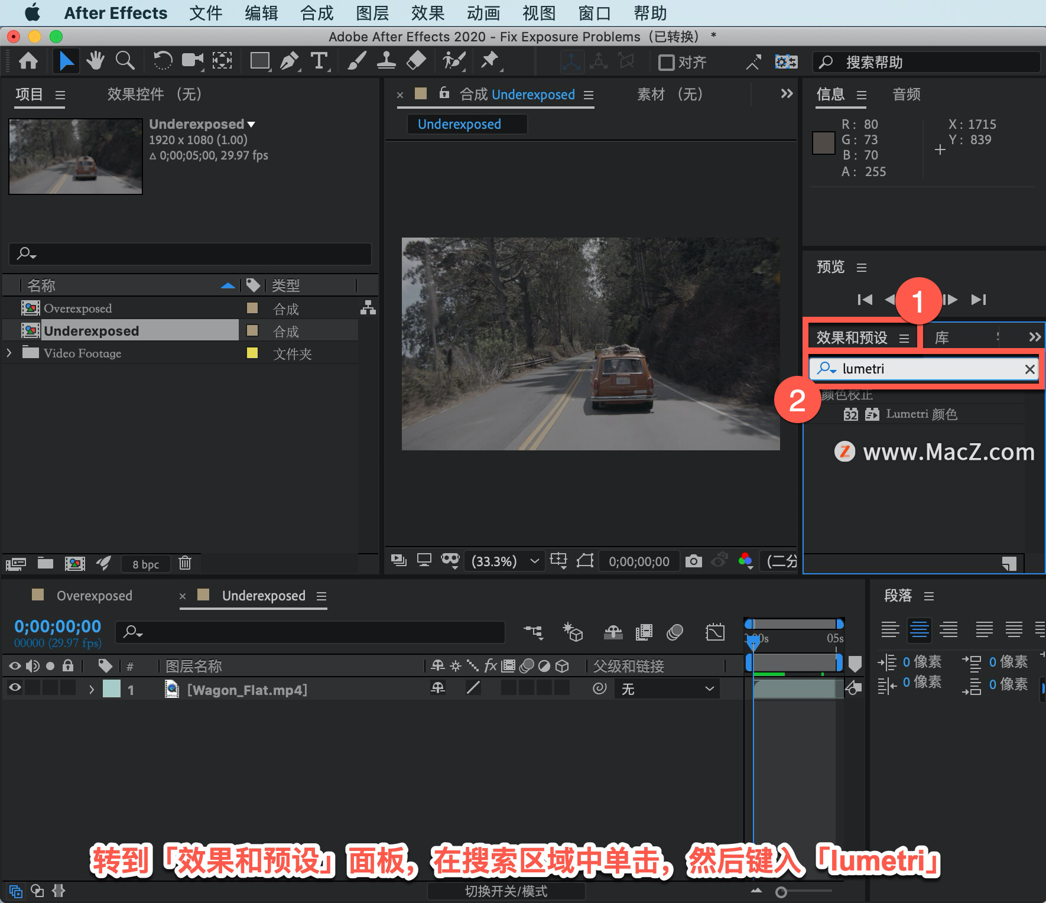Image resolution: width=1046 pixels, height=903 pixels.
Task: Select the Clone Stamp tool
Action: (x=386, y=61)
